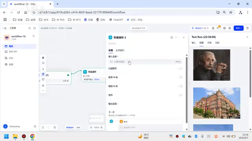
Task: Open the 结果 tab in Test Run
Action: [x=202, y=43]
